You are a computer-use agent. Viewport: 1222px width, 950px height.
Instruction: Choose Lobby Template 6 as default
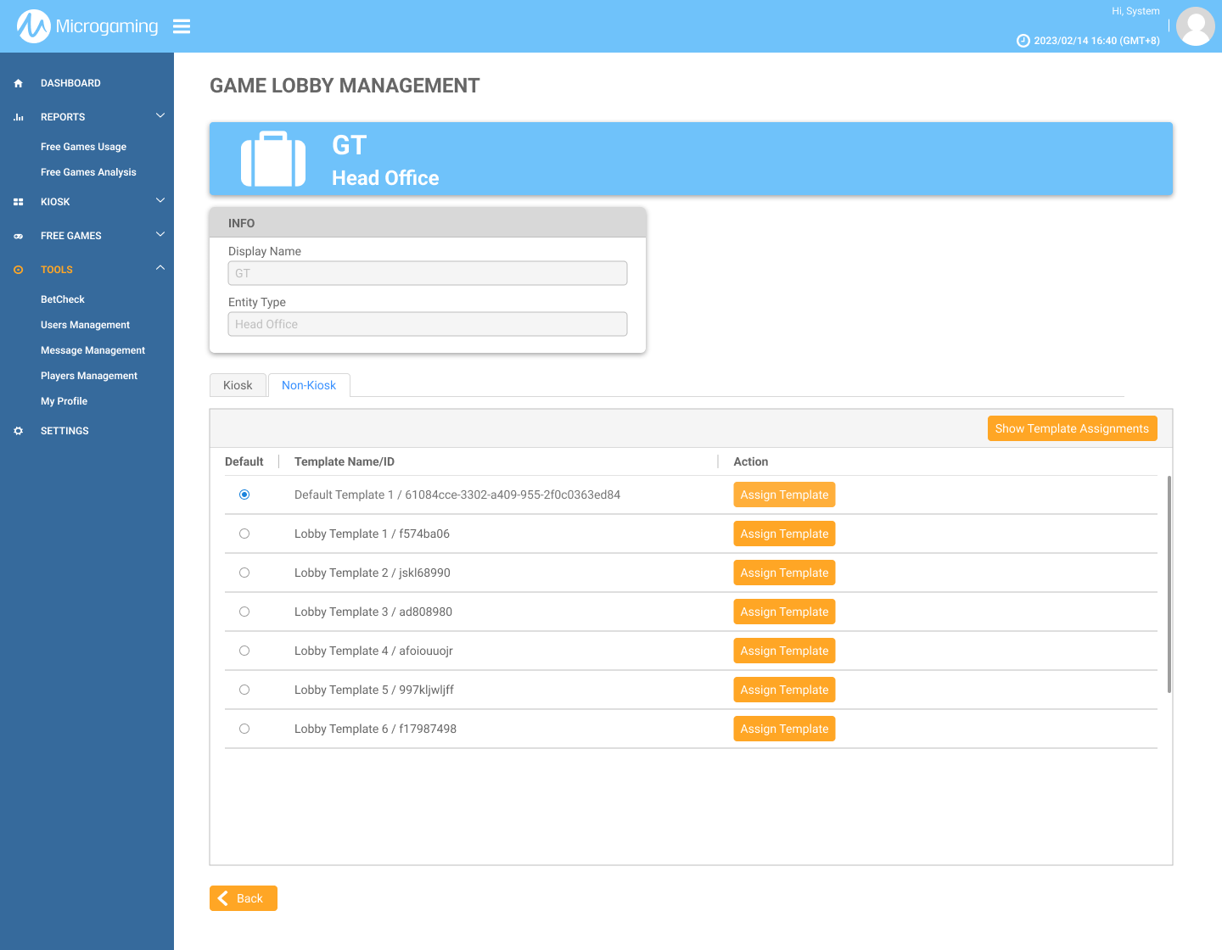[244, 729]
